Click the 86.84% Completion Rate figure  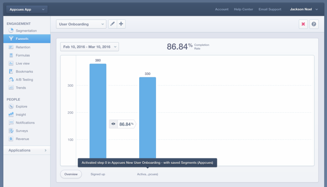180,46
